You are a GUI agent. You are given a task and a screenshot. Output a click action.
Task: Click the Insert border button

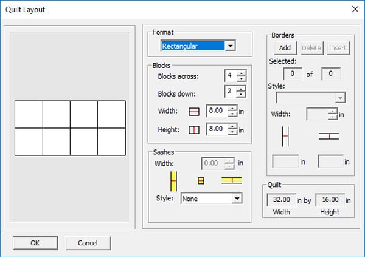click(338, 48)
